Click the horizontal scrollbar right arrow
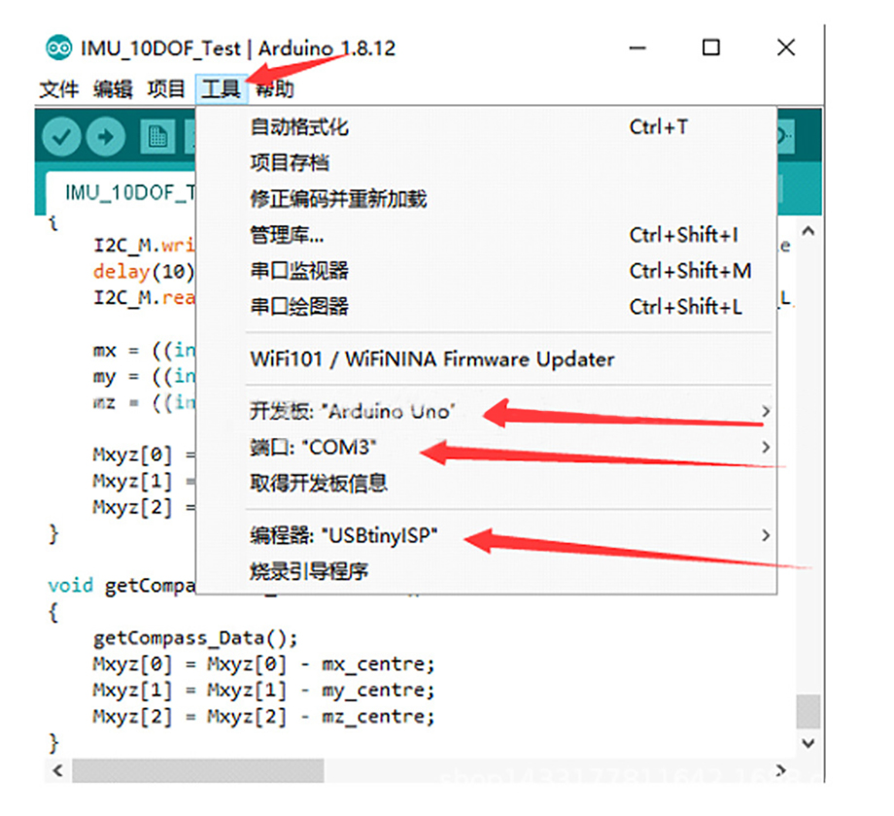Viewport: 894px width, 816px height. 780,771
